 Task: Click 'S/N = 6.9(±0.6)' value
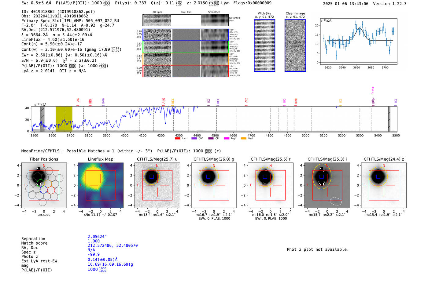tap(39, 60)
